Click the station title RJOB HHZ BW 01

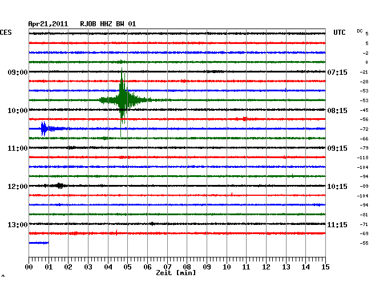coord(108,24)
